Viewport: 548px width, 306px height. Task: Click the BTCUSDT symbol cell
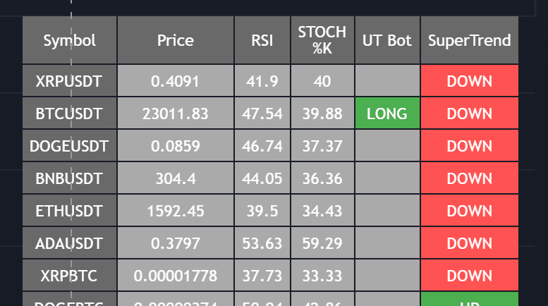(x=70, y=114)
